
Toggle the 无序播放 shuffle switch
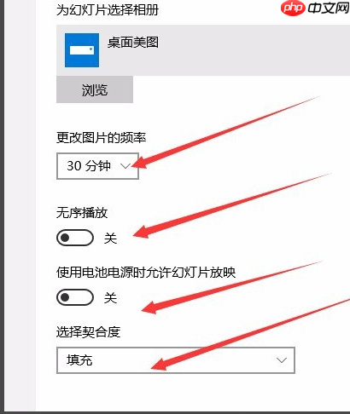[75, 238]
